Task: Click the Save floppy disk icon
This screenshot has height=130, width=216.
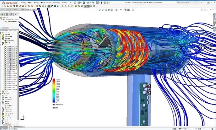Action: pos(84,3)
